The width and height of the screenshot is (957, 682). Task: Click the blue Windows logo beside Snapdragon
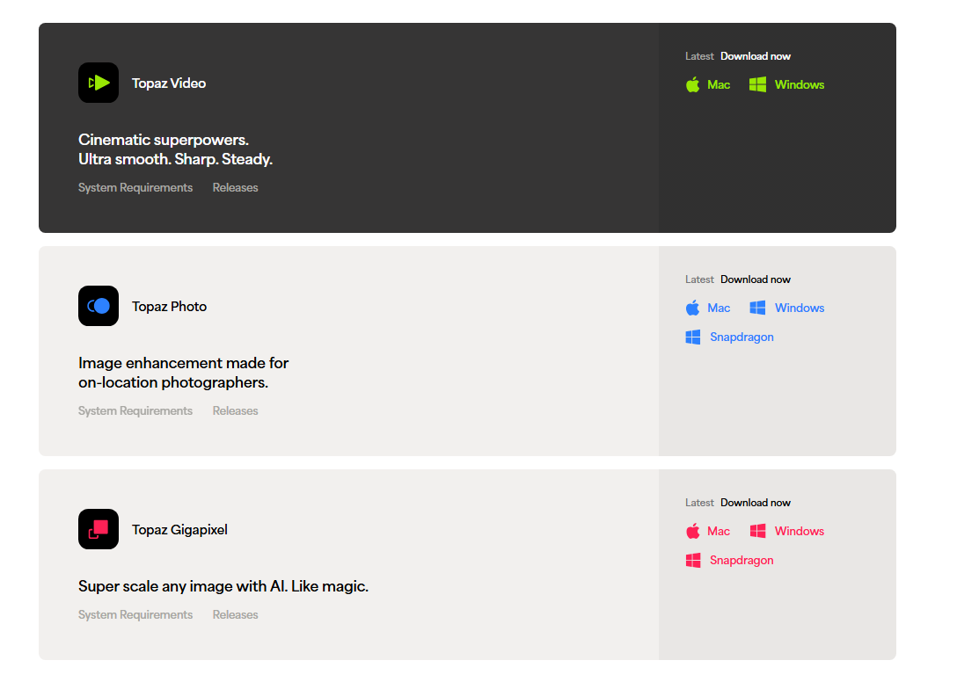(693, 337)
